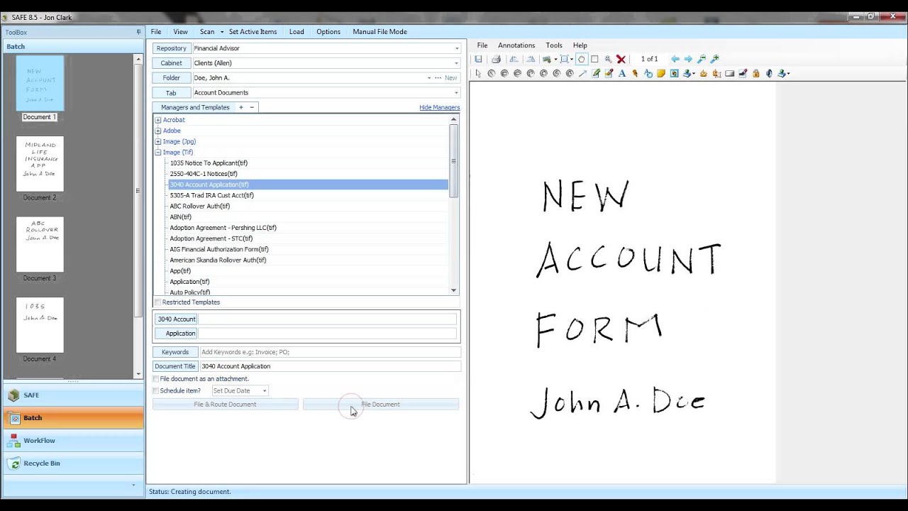Click the flip horizontal icon

point(514,59)
